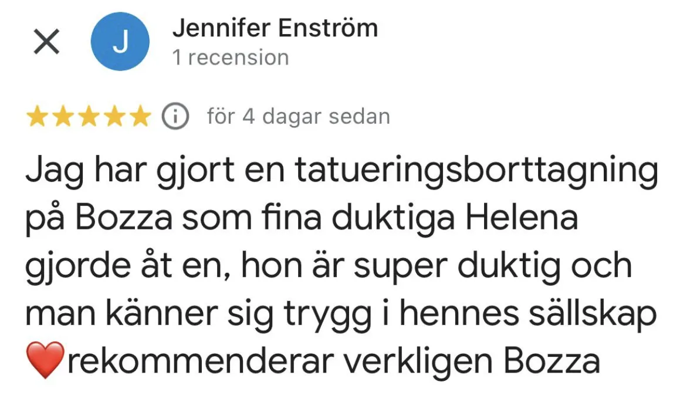Close the review with the X icon
This screenshot has height=399, width=690.
pyautogui.click(x=47, y=42)
